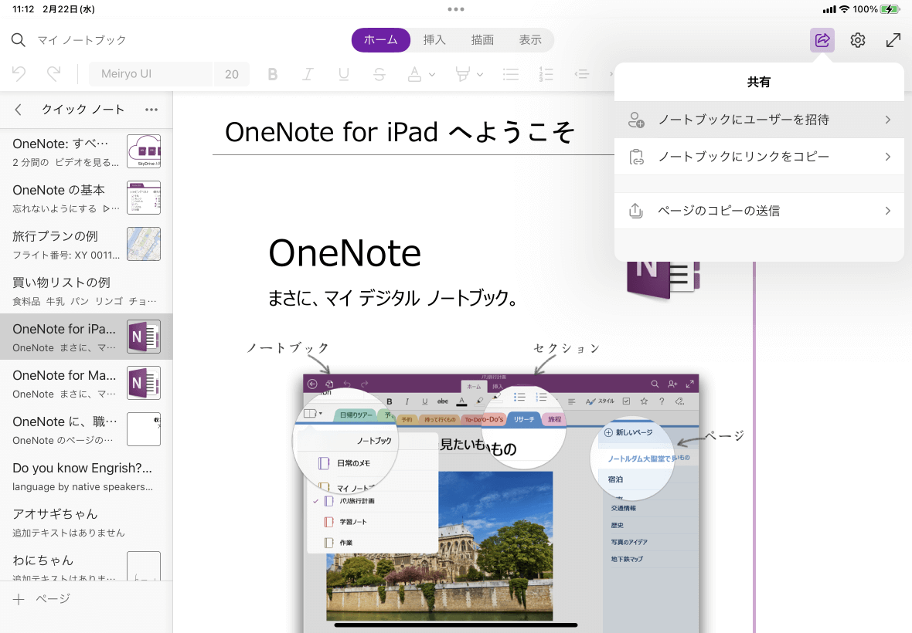This screenshot has height=633, width=912.
Task: Open the 買い物リストの例 page
Action: 86,291
